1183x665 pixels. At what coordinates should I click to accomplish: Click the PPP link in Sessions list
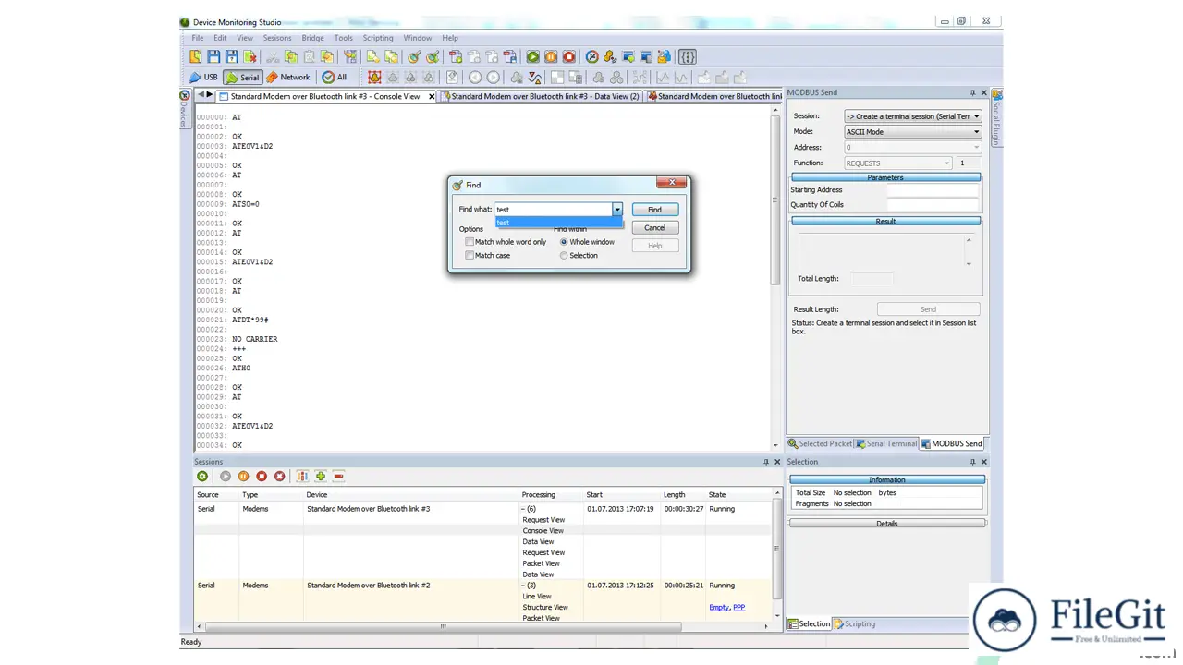click(739, 608)
